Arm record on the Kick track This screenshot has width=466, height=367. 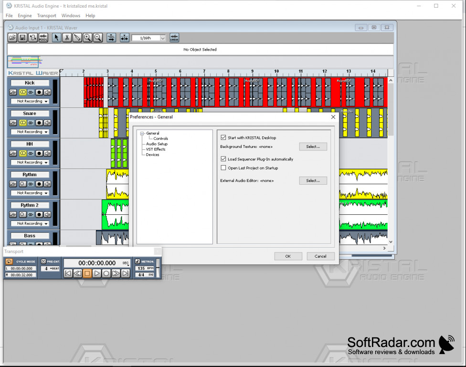(x=39, y=92)
